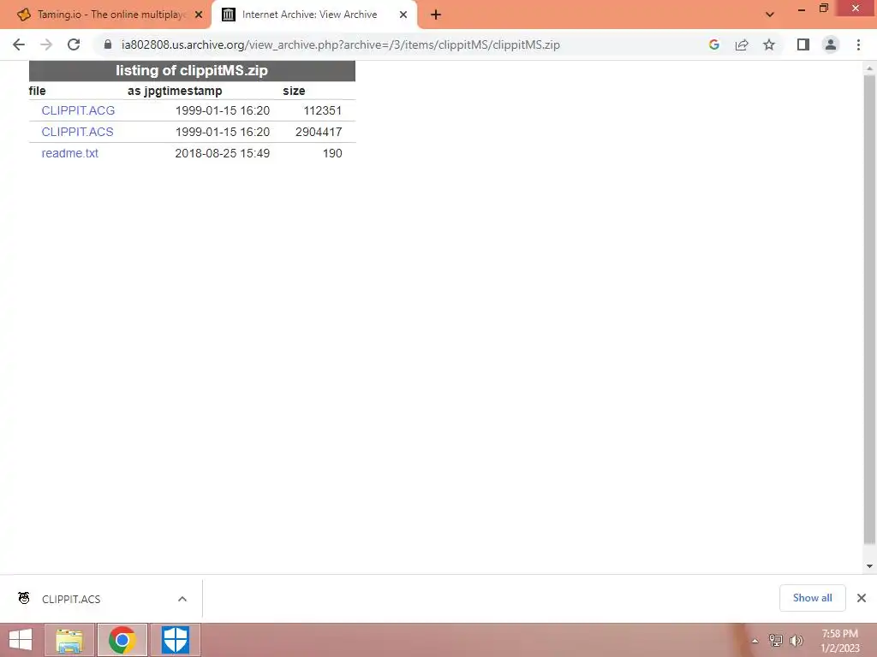Screen dimensions: 877x657
Task: Close the Taming.io tab
Action: [199, 15]
